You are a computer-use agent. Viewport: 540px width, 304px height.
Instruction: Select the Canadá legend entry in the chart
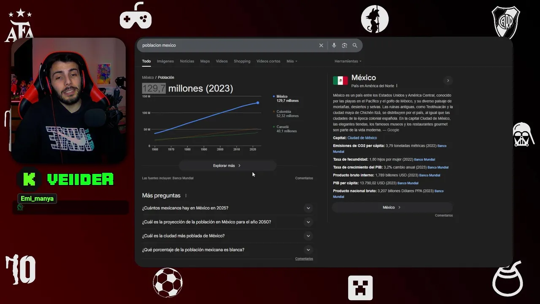point(285,129)
